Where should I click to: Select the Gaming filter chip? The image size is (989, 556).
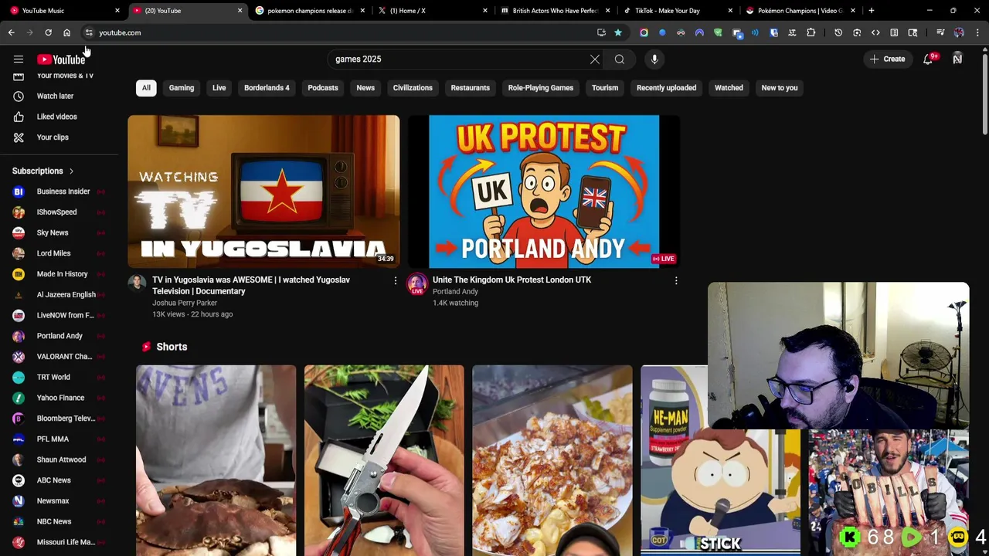(x=182, y=88)
